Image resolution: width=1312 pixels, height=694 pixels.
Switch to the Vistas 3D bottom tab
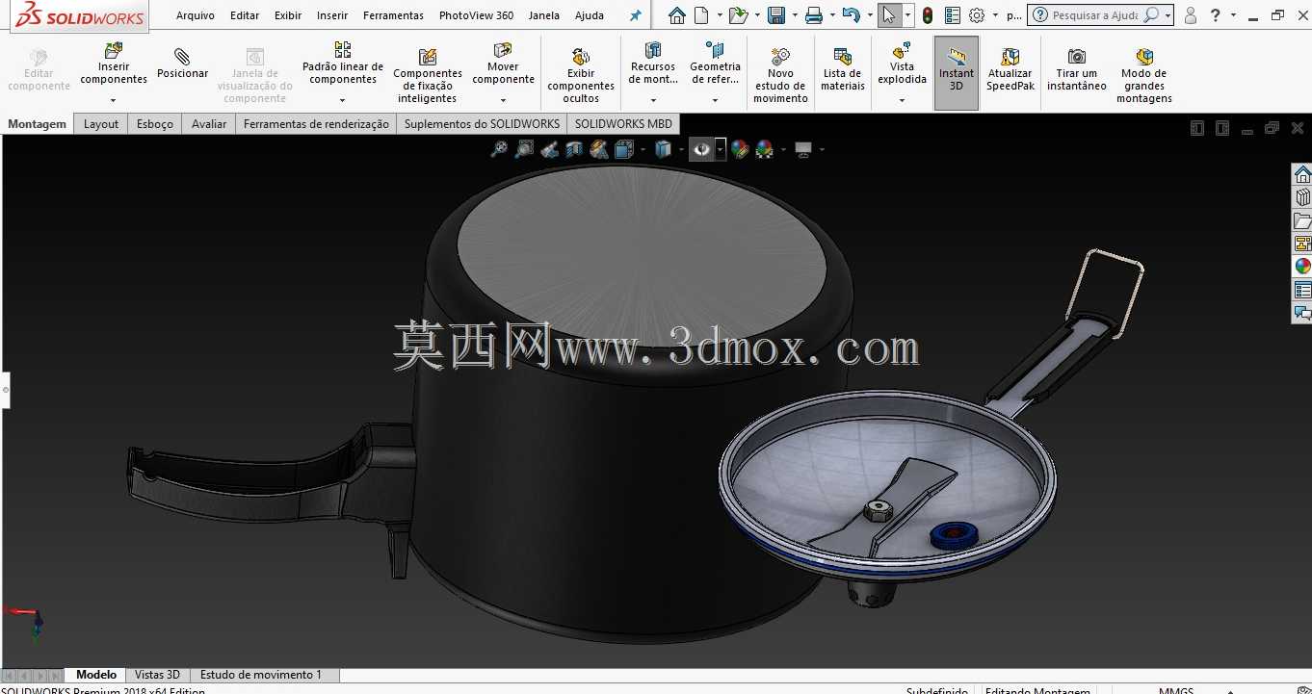tap(157, 675)
